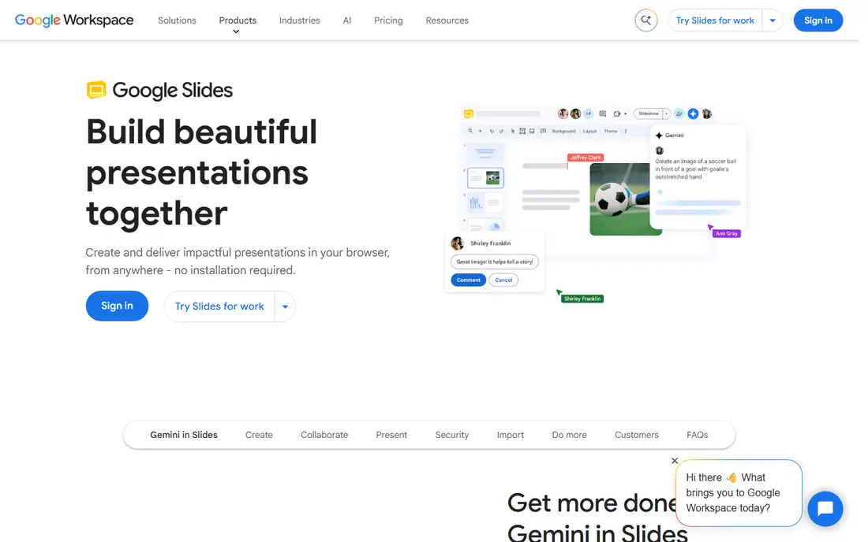
Task: Click the soccer ball image in the illustration
Action: (x=620, y=199)
